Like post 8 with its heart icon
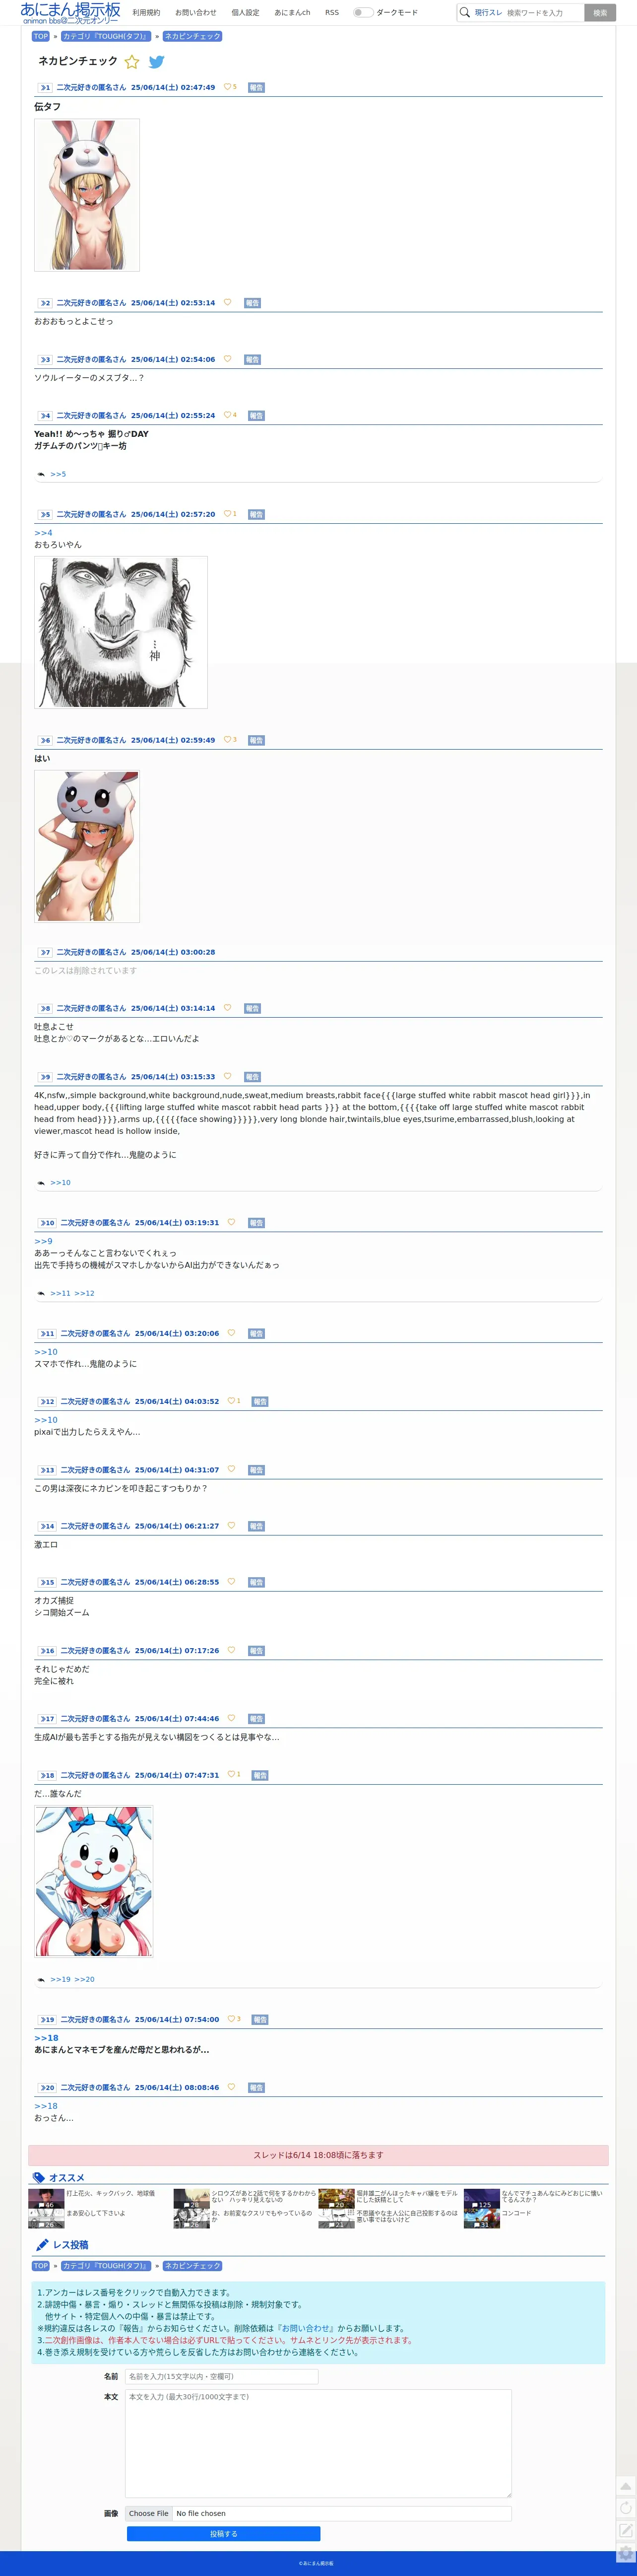 [x=227, y=1008]
